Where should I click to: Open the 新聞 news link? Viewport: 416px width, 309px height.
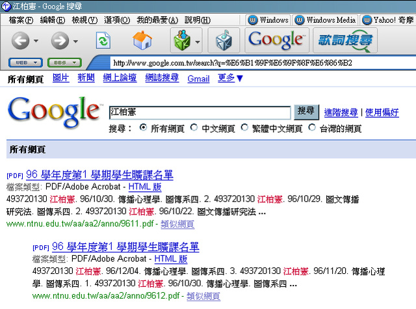(86, 78)
